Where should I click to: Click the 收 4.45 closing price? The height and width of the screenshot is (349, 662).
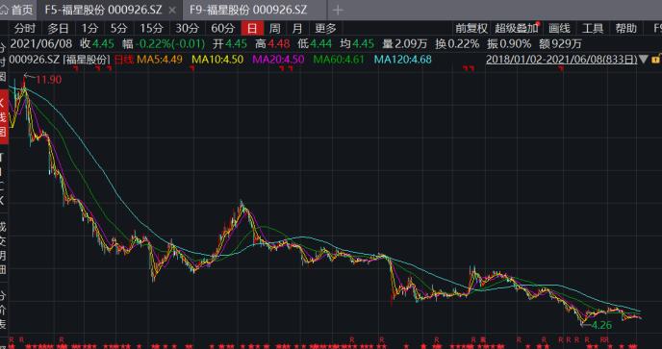[x=97, y=44]
